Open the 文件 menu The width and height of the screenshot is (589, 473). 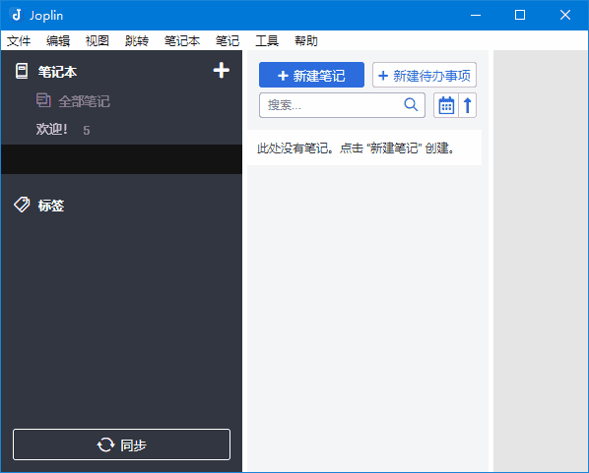19,41
